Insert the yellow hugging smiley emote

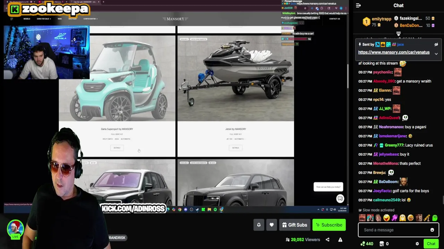[402, 218]
